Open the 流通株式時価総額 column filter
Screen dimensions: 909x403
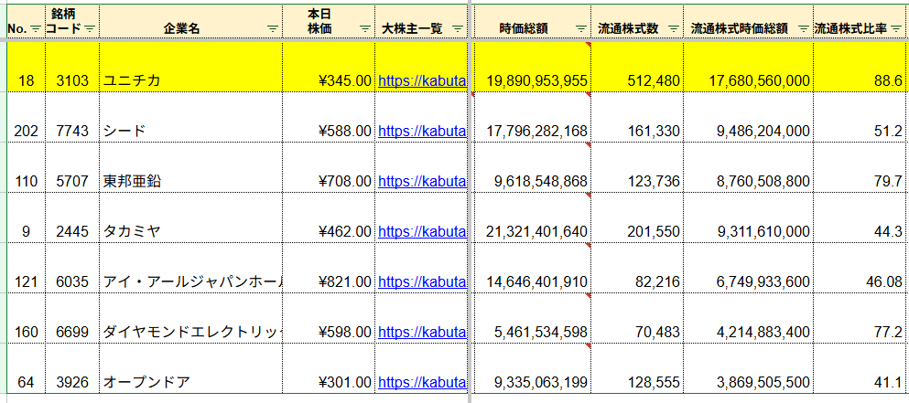(x=803, y=28)
